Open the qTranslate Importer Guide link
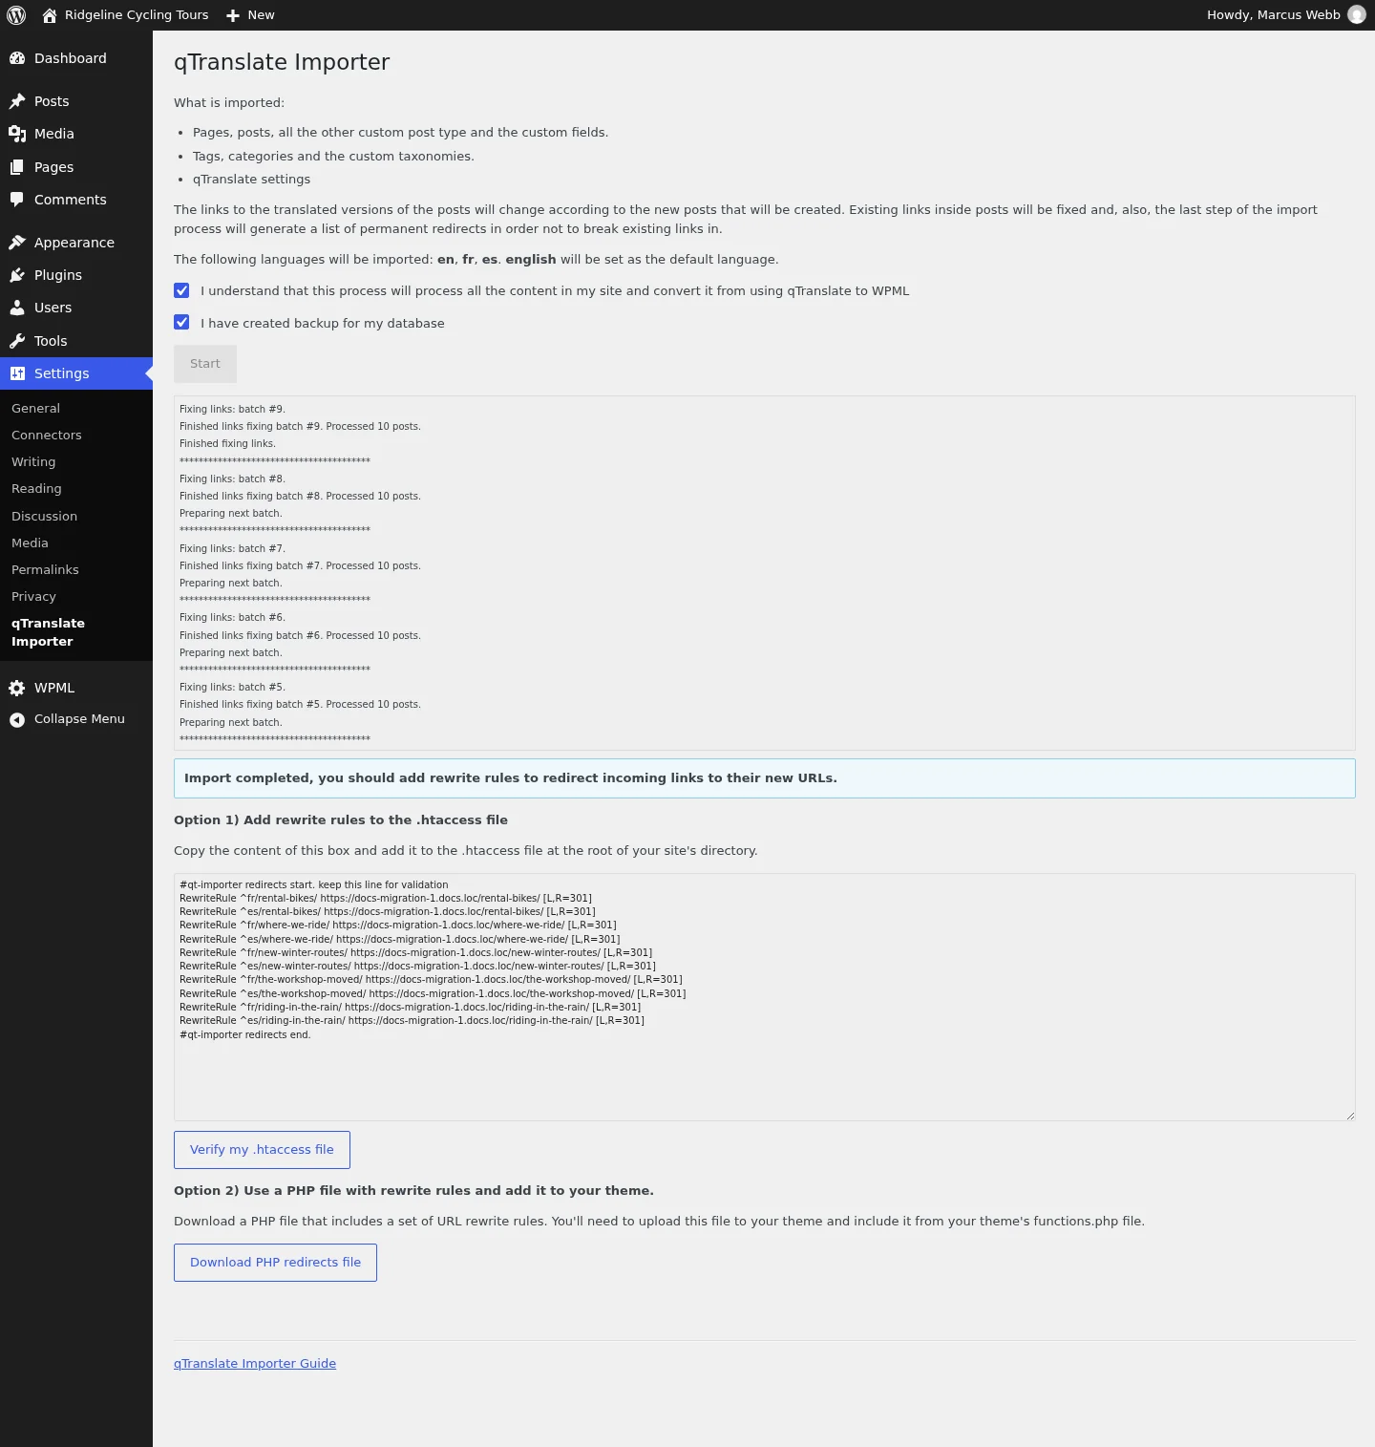The width and height of the screenshot is (1375, 1447). click(255, 1364)
